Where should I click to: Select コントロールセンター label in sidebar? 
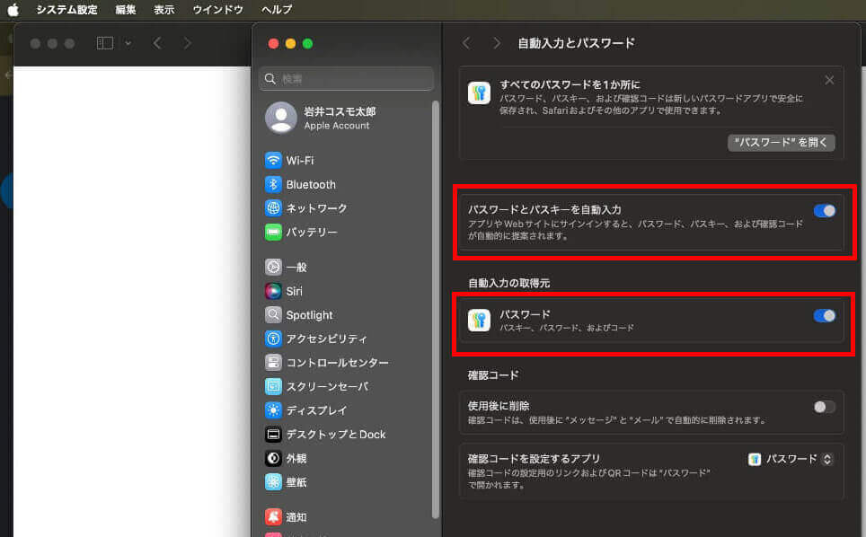(338, 363)
